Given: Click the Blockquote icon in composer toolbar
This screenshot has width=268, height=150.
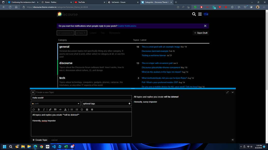Looking at the screenshot, I should coord(55,110).
